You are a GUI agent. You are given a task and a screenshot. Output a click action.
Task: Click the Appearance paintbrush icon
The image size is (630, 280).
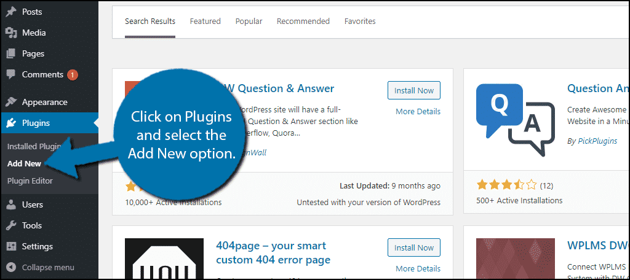tap(11, 102)
